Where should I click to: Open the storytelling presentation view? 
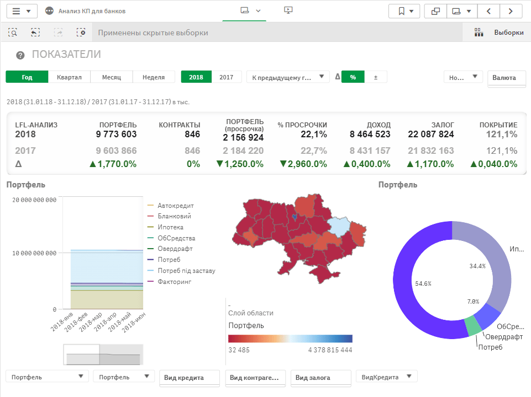click(x=287, y=10)
